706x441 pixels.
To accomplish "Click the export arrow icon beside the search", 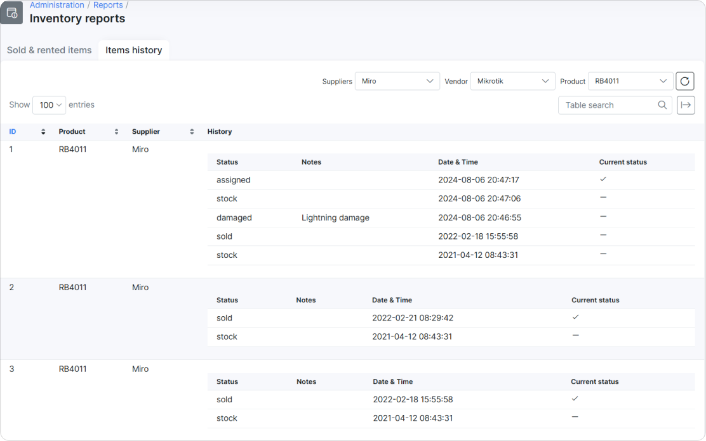I will (x=686, y=105).
